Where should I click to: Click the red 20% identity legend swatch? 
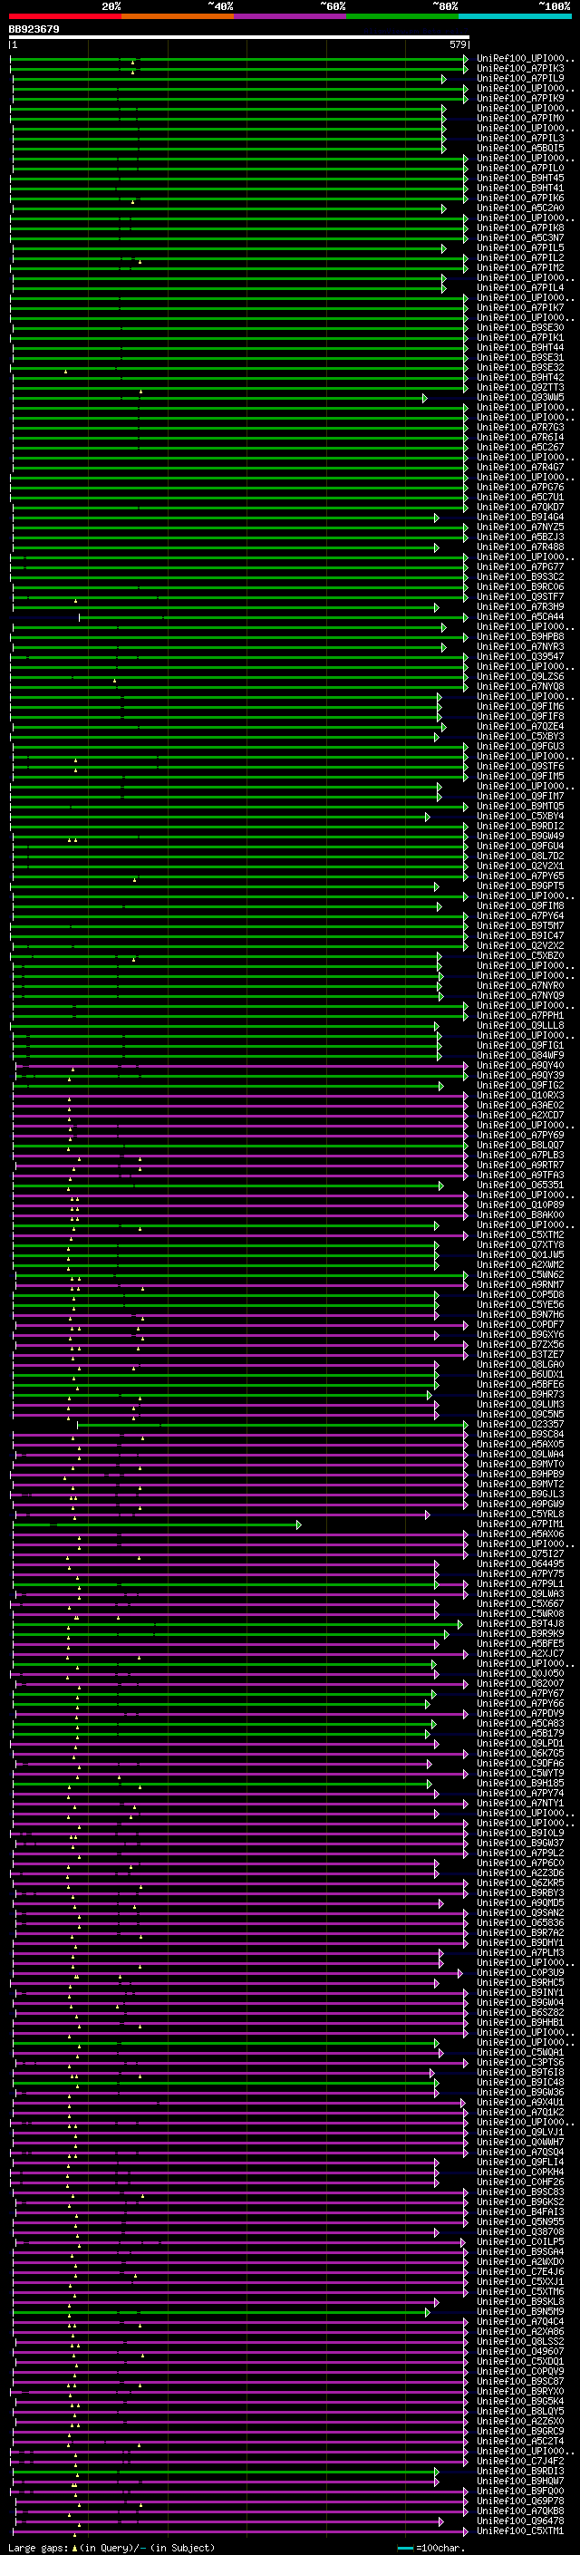(x=65, y=16)
